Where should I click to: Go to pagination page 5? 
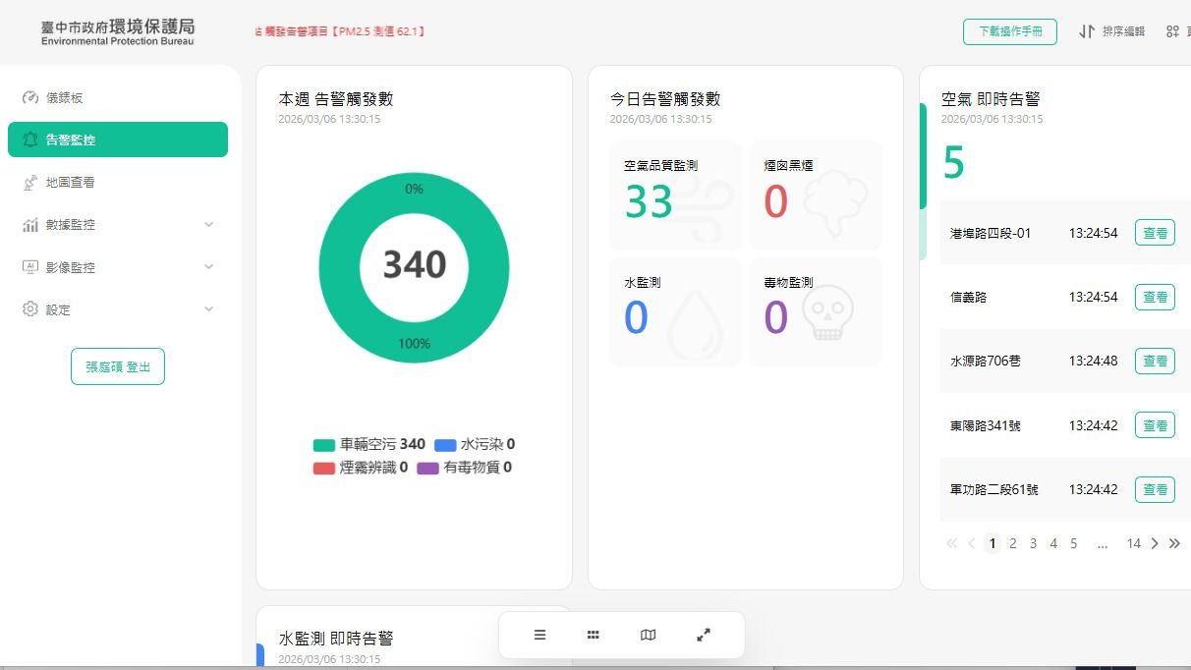tap(1074, 543)
